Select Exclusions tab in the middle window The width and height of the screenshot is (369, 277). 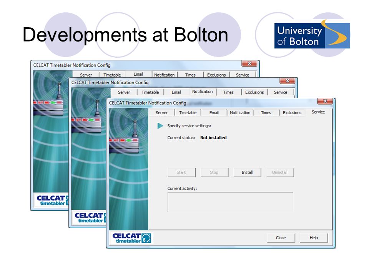point(254,92)
